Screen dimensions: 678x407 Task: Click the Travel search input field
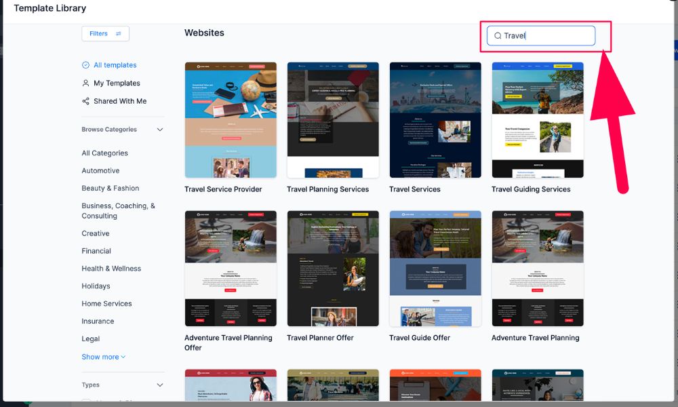[546, 36]
